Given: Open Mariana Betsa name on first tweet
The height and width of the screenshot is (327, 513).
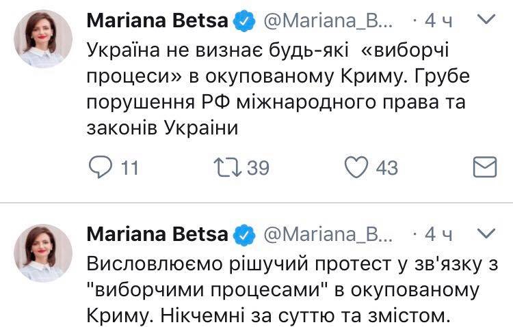Looking at the screenshot, I should pyautogui.click(x=157, y=22).
